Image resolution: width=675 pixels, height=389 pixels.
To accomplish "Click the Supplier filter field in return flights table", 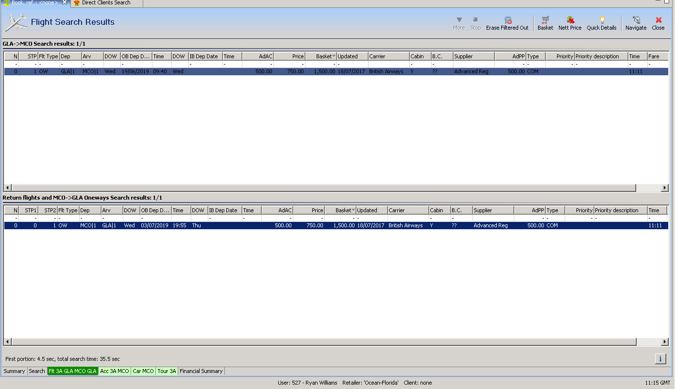I will (x=493, y=218).
